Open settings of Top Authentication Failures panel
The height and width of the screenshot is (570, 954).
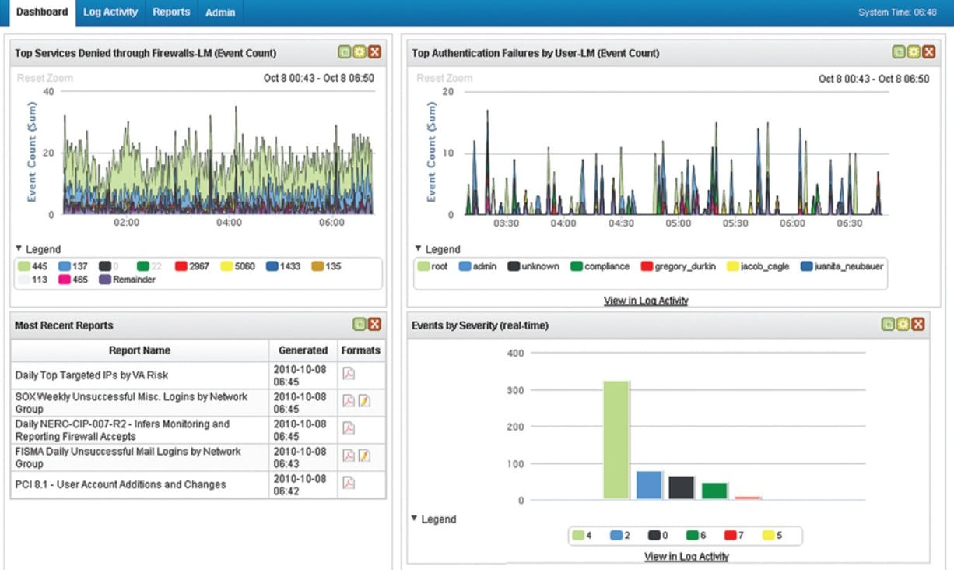pos(914,52)
